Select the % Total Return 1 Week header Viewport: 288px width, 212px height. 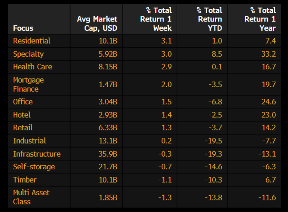[x=156, y=19]
